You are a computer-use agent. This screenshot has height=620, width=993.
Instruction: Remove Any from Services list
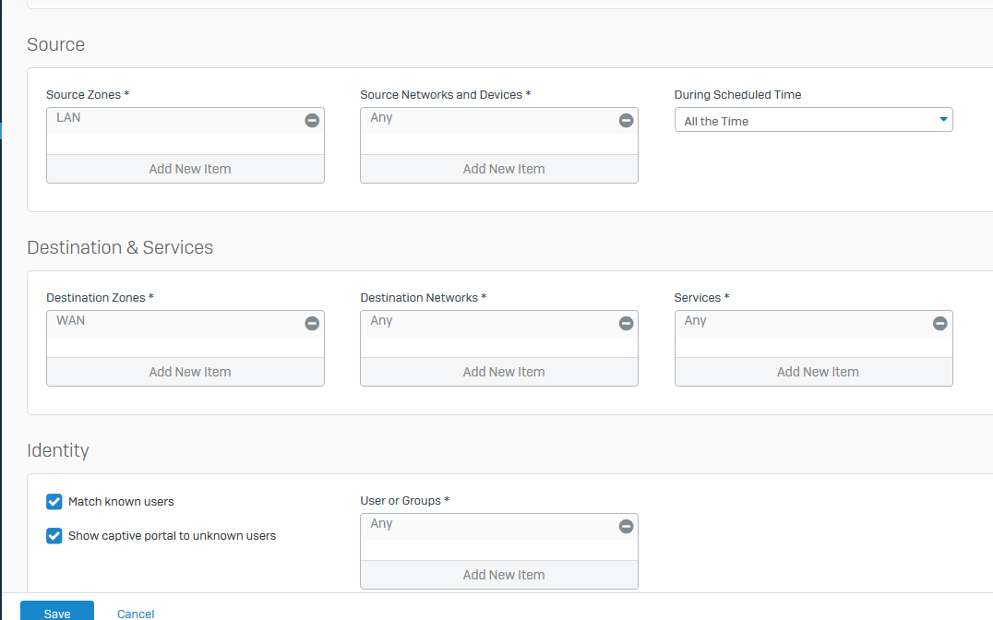[x=939, y=324]
